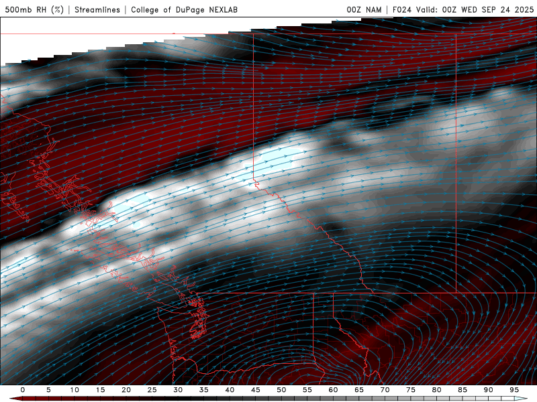Image resolution: width=537 pixels, height=402 pixels.
Task: Click the '500mb RH (%)' title text
Action: (x=34, y=9)
